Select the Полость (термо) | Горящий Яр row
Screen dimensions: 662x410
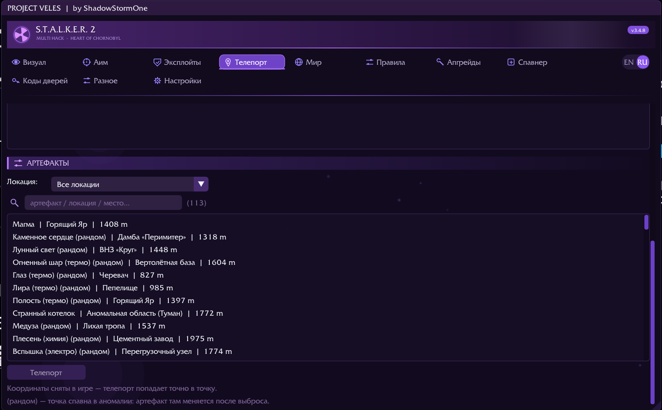pyautogui.click(x=326, y=301)
